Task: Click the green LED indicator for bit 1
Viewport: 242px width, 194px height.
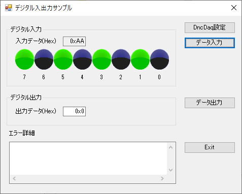Action: pos(140,59)
